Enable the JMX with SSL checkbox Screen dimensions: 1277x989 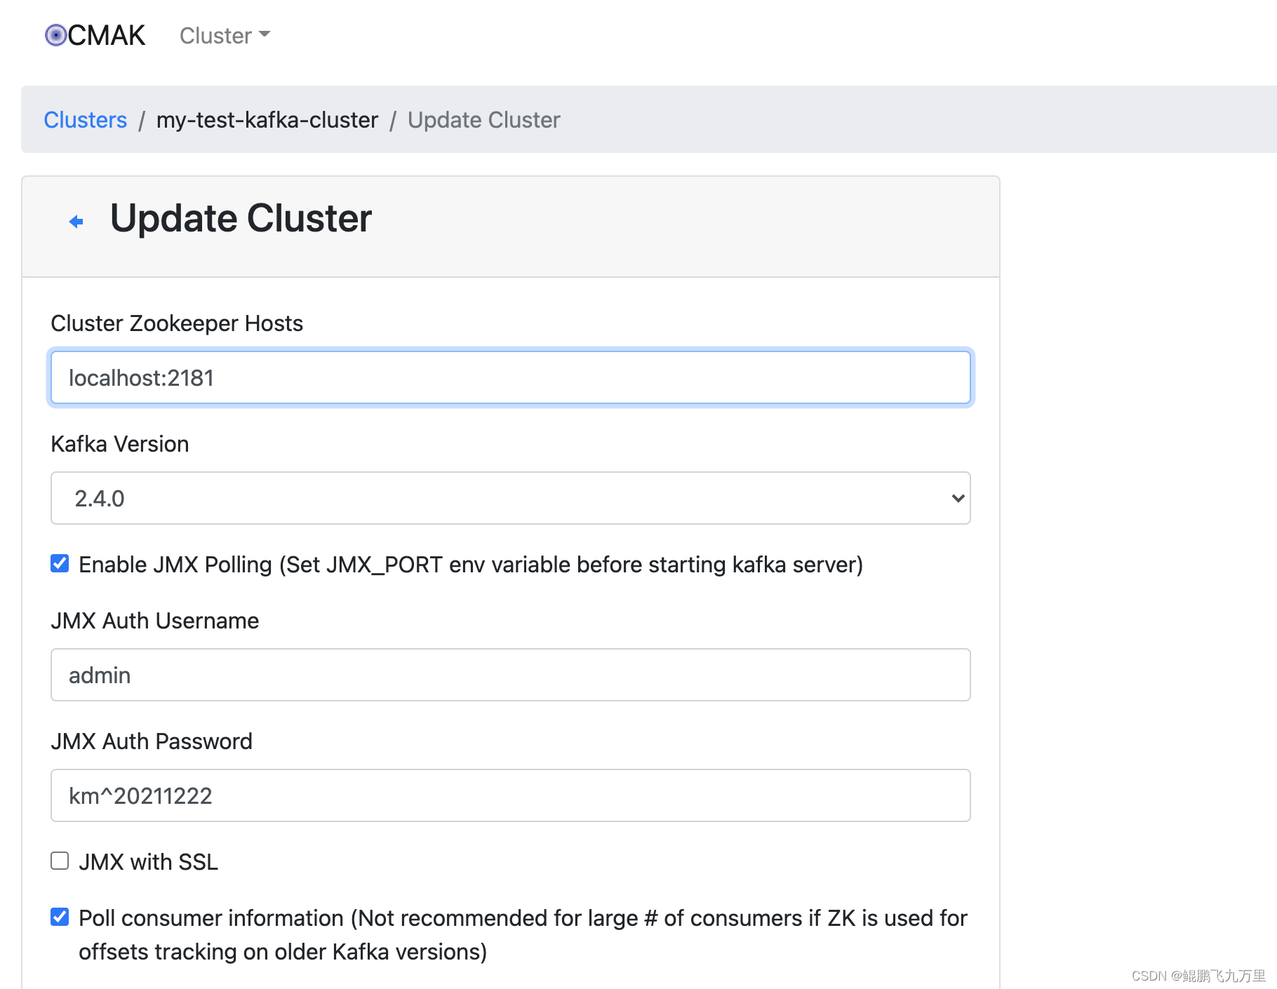point(60,861)
